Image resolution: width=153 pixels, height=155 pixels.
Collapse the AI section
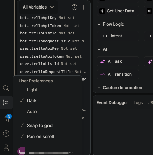click(x=99, y=49)
